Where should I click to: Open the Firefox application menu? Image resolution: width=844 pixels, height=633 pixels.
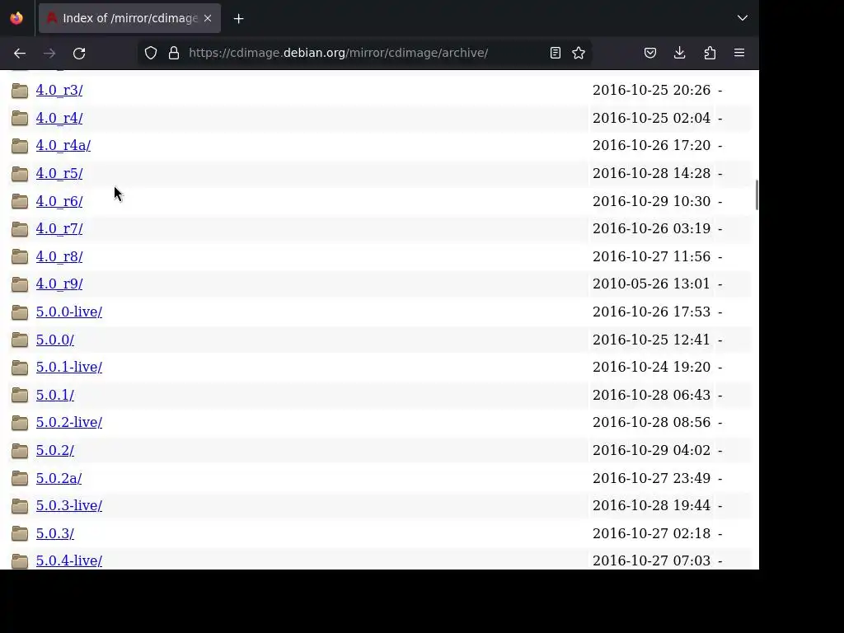click(739, 53)
